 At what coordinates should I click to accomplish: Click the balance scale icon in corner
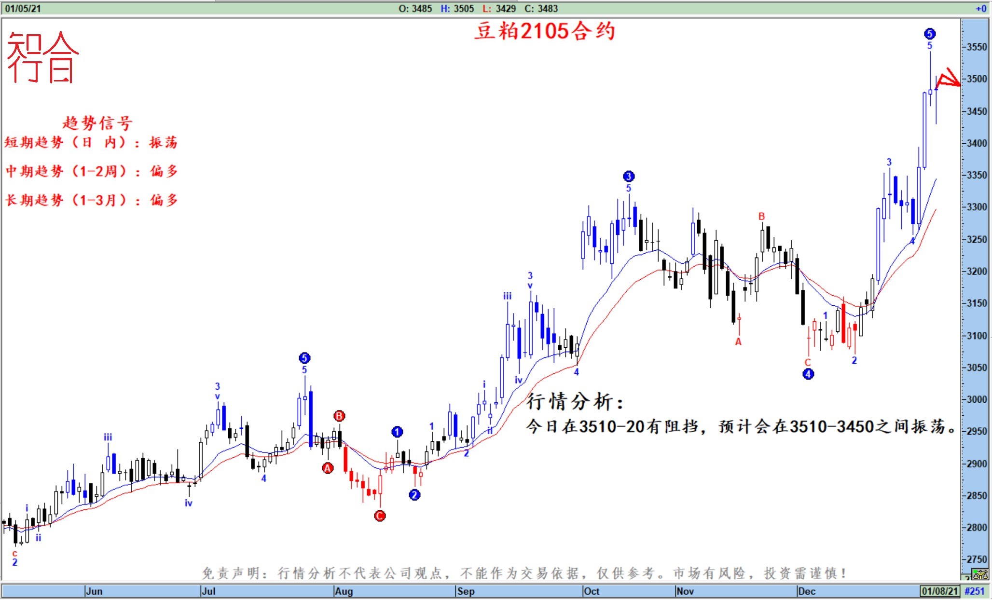click(980, 574)
